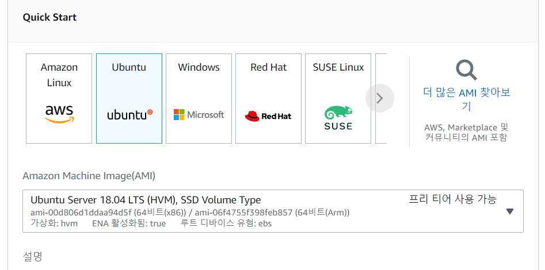Click the right chevron to show more AMIs
This screenshot has height=270, width=545.
(380, 99)
